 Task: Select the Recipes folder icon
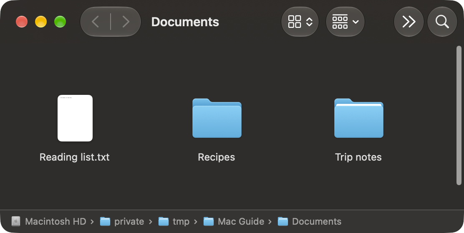tap(217, 118)
